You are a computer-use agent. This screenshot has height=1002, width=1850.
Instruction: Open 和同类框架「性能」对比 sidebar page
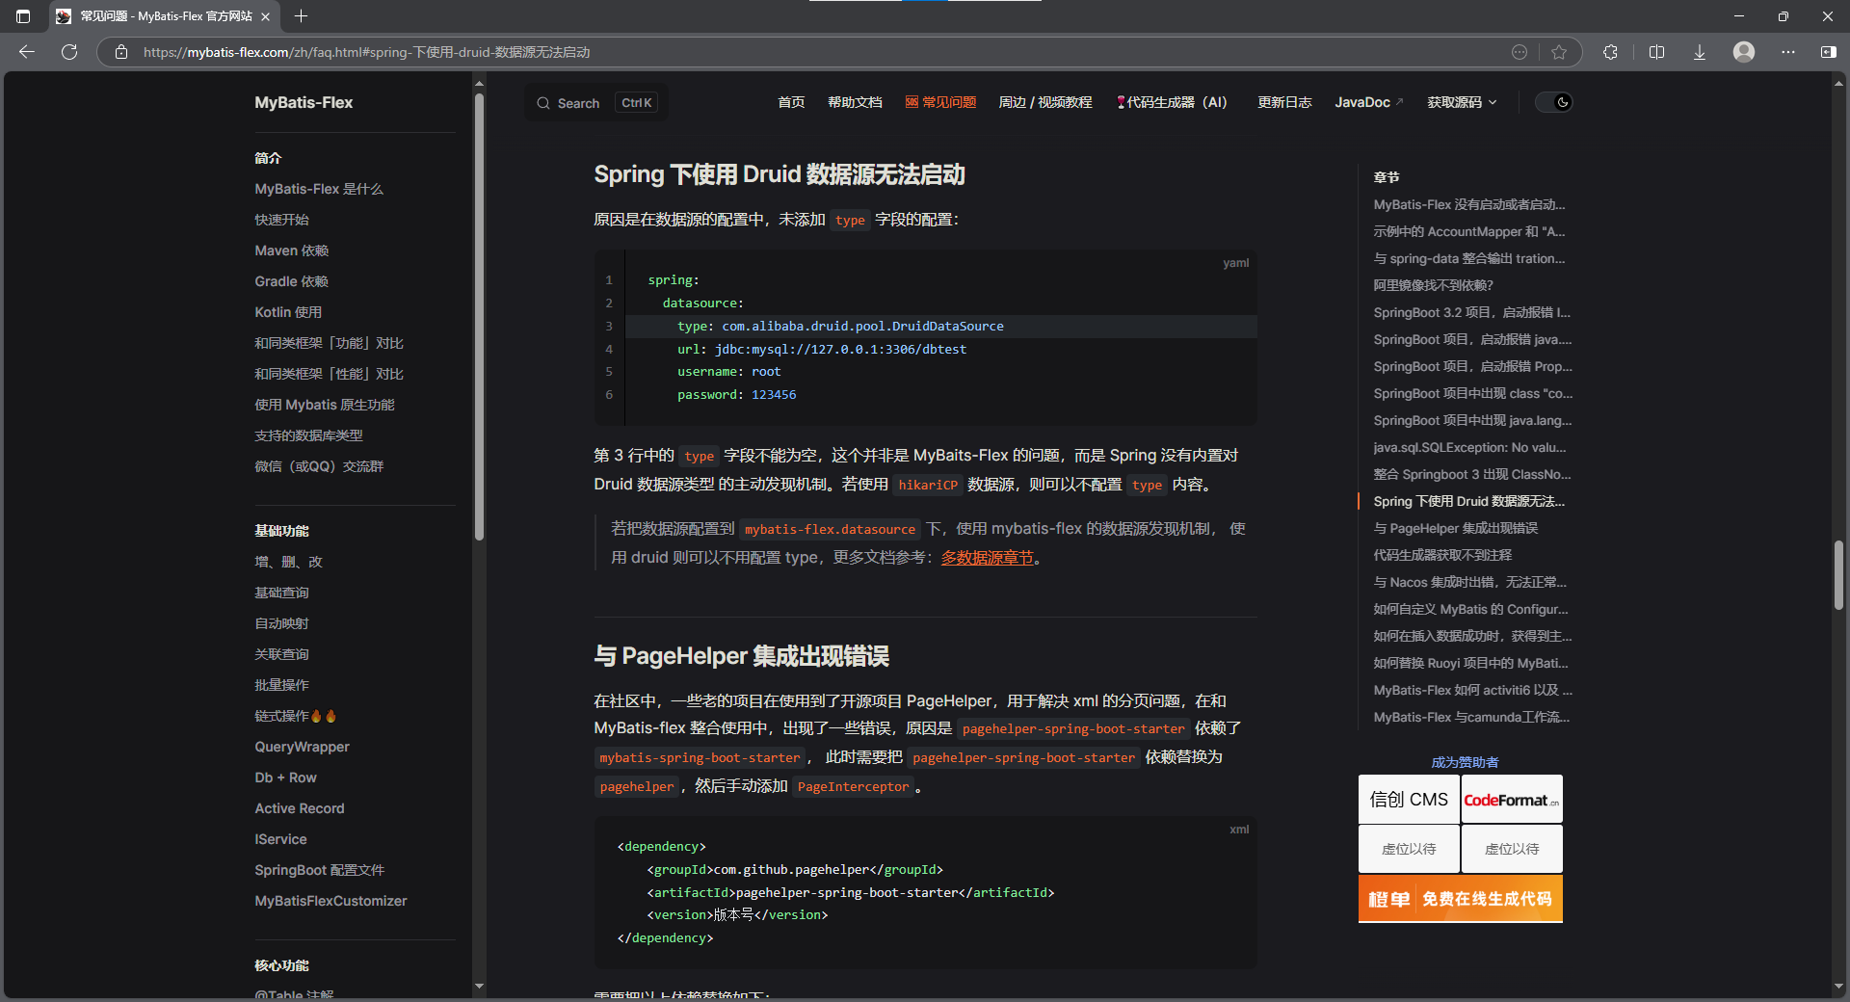point(329,374)
